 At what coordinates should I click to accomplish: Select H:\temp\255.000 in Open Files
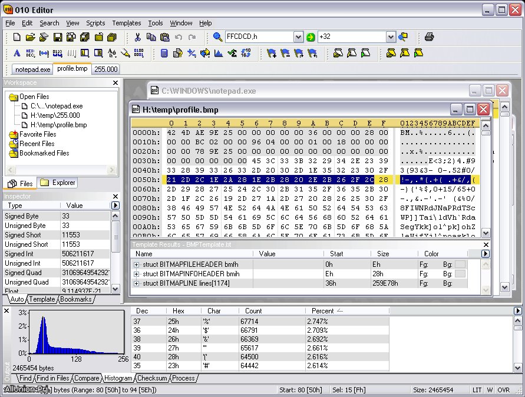(55, 115)
